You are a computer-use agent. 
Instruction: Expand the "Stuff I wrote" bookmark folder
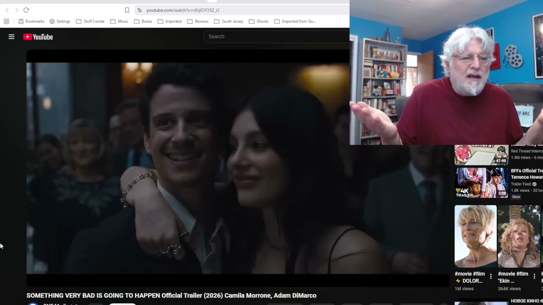tap(90, 21)
